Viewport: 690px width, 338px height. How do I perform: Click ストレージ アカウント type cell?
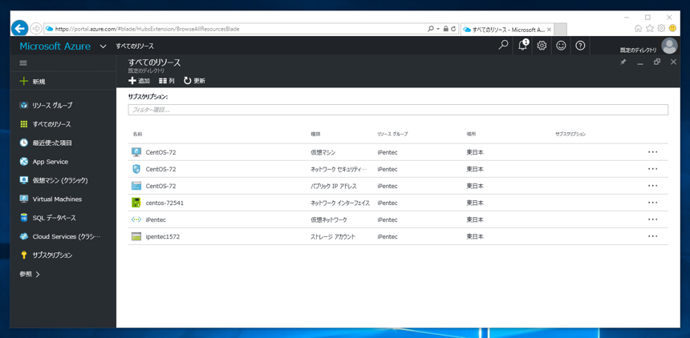pos(333,237)
